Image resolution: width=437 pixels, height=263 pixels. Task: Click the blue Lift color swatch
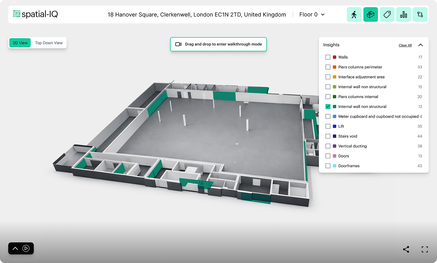(x=334, y=126)
